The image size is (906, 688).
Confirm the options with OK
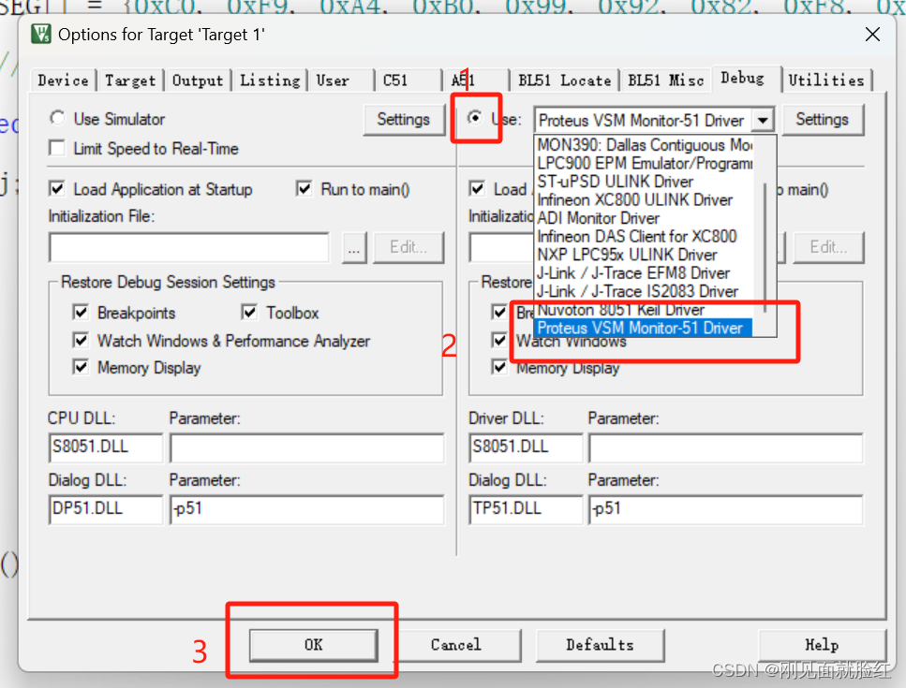tap(314, 645)
